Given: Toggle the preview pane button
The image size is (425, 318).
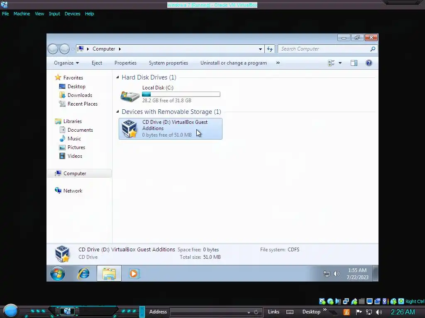Looking at the screenshot, I should (x=354, y=63).
